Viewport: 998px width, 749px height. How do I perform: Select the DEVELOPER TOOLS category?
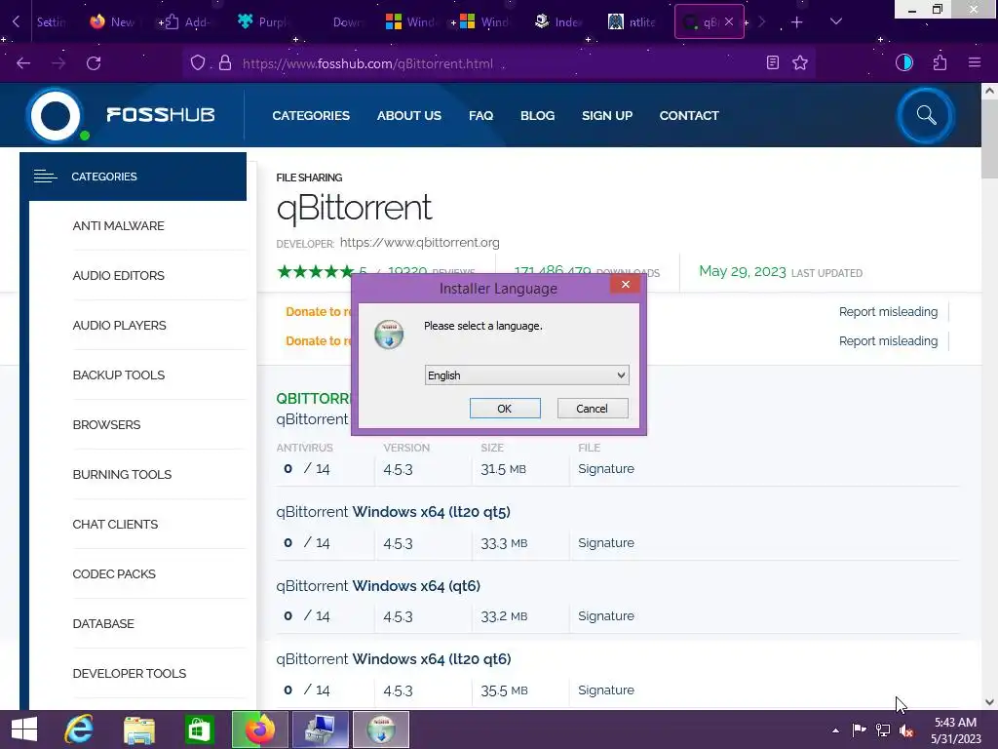[130, 673]
